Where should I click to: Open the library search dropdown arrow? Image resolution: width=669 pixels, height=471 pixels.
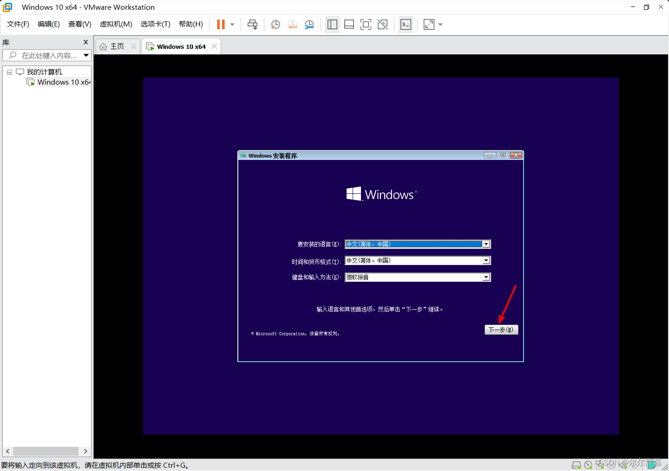[86, 55]
